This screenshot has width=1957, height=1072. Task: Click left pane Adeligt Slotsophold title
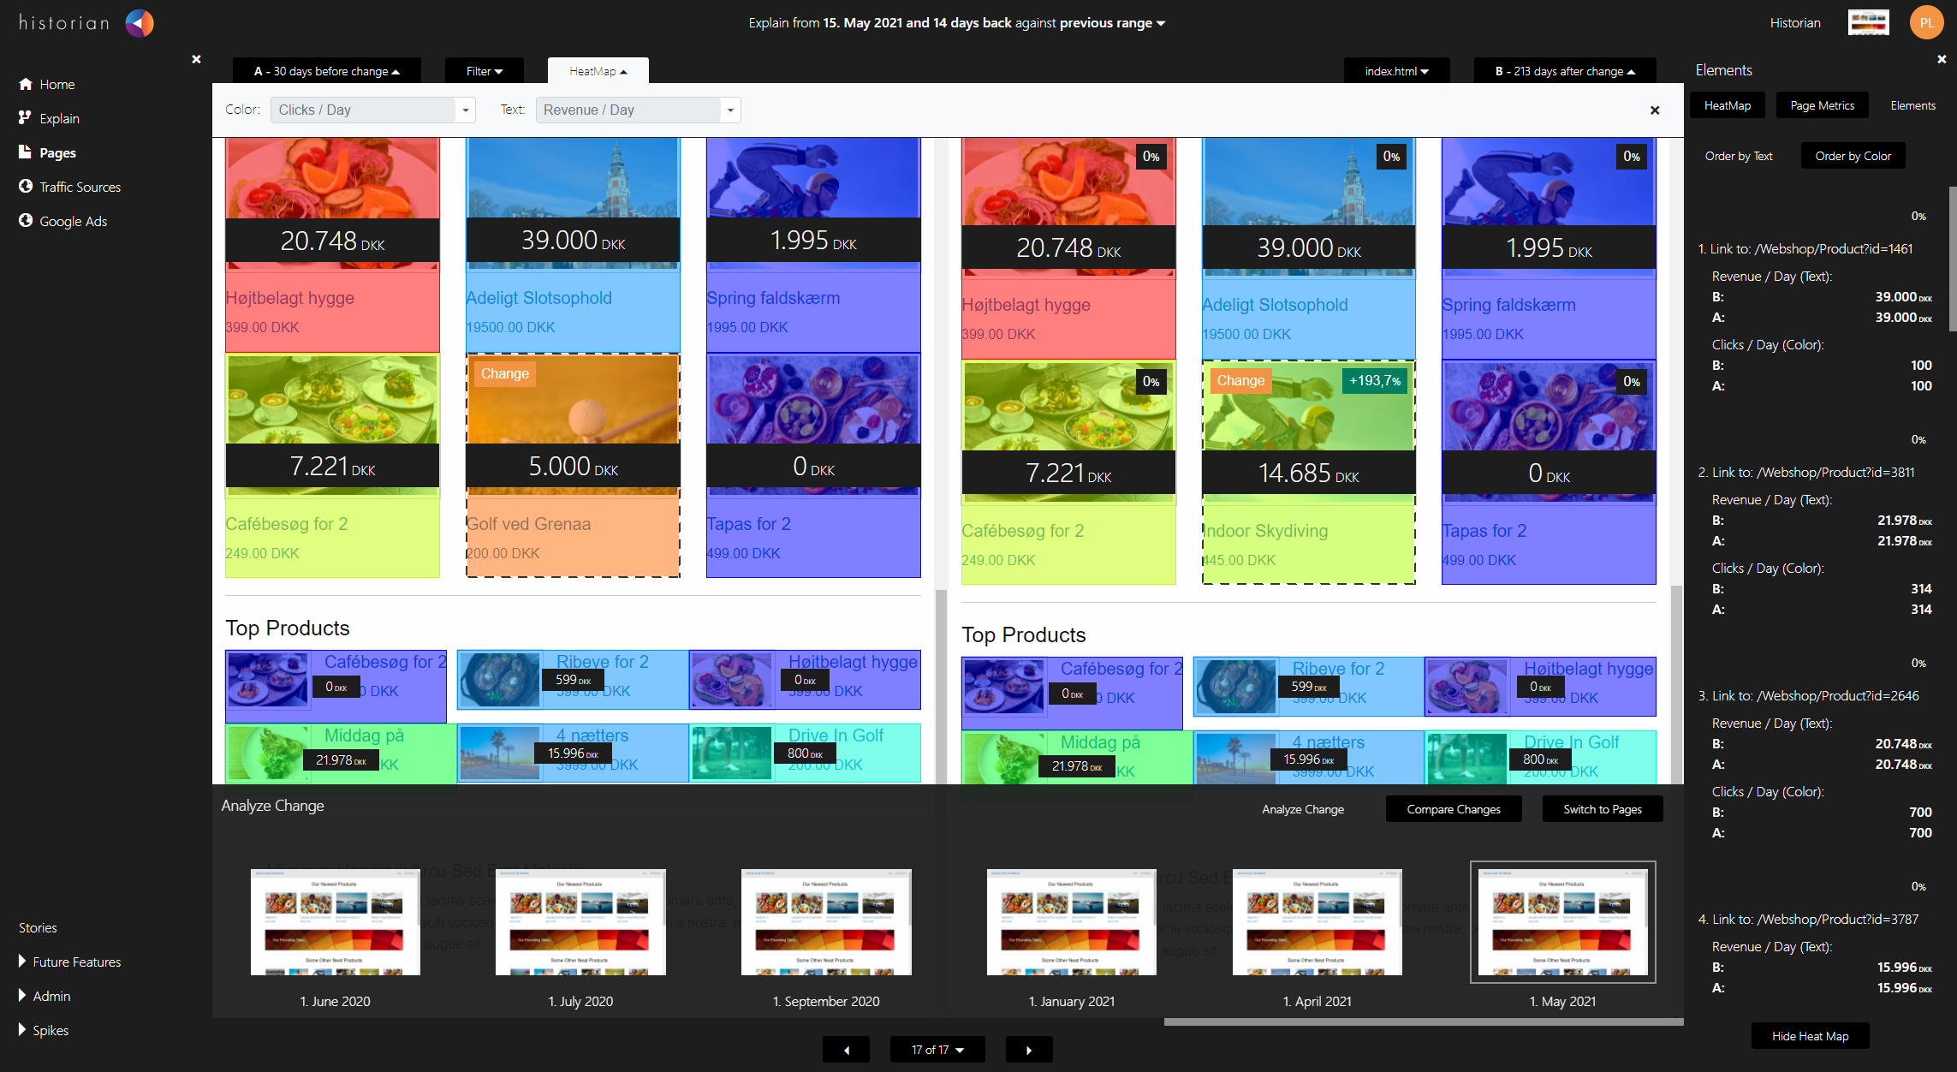539,298
